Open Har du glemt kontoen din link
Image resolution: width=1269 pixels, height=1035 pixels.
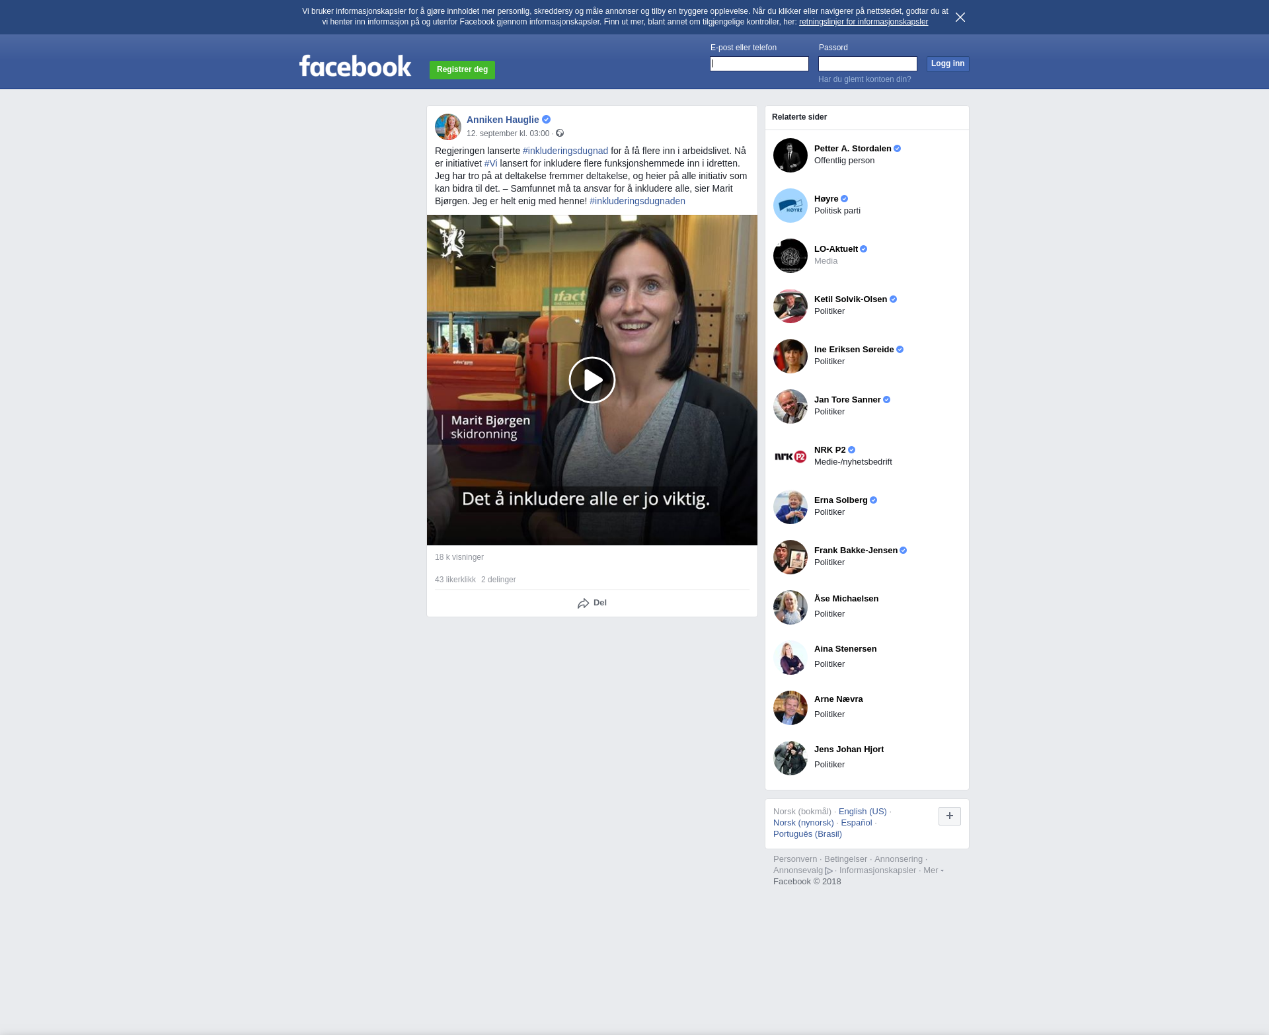pos(864,79)
